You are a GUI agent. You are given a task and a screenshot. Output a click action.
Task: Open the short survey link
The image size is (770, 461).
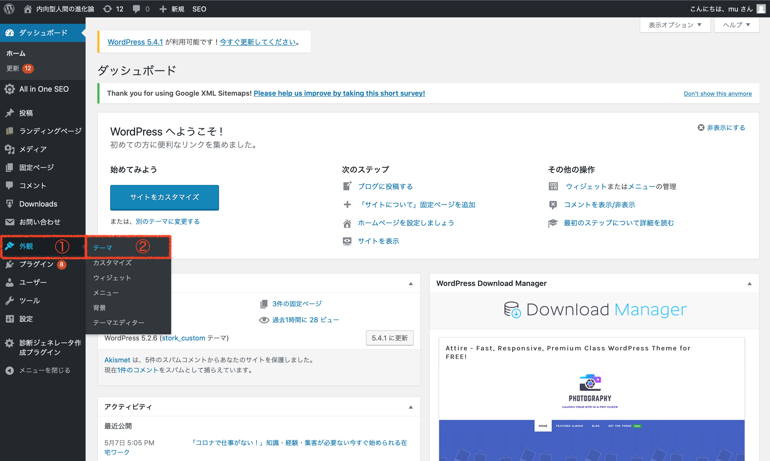point(339,93)
